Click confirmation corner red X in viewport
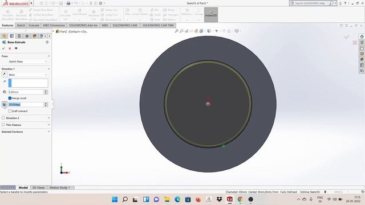Viewport: 365px width, 205px height. [x=355, y=43]
